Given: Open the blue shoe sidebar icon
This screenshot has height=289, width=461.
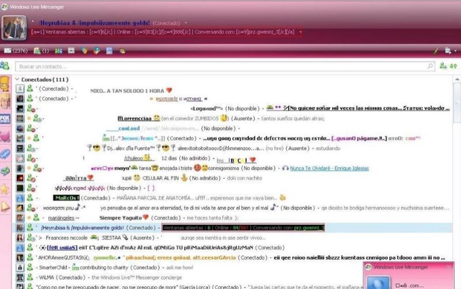Looking at the screenshot, I should (x=5, y=154).
